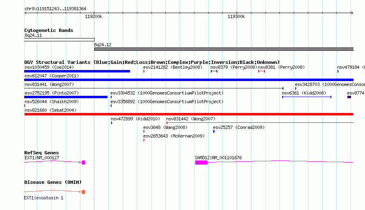Image resolution: width=365 pixels, height=210 pixels.
Task: Click the purple esv8774 inversion marker
Action: pos(349,97)
